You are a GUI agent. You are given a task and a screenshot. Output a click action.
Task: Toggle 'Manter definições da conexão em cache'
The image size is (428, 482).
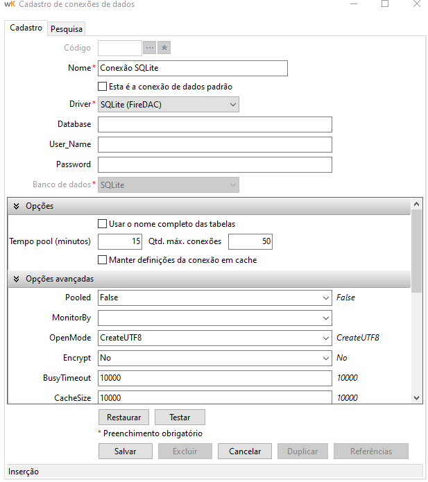(103, 260)
